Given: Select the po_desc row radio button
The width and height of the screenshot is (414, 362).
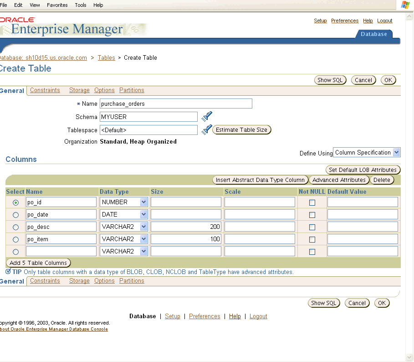Looking at the screenshot, I should 16,227.
